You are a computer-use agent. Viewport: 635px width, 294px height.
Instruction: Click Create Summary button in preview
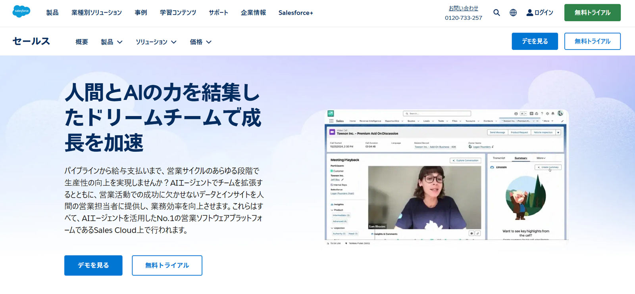click(548, 167)
